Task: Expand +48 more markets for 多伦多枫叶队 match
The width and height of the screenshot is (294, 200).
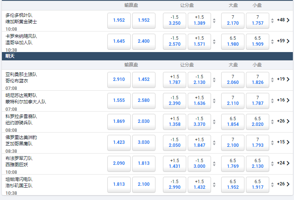Action: (x=283, y=20)
